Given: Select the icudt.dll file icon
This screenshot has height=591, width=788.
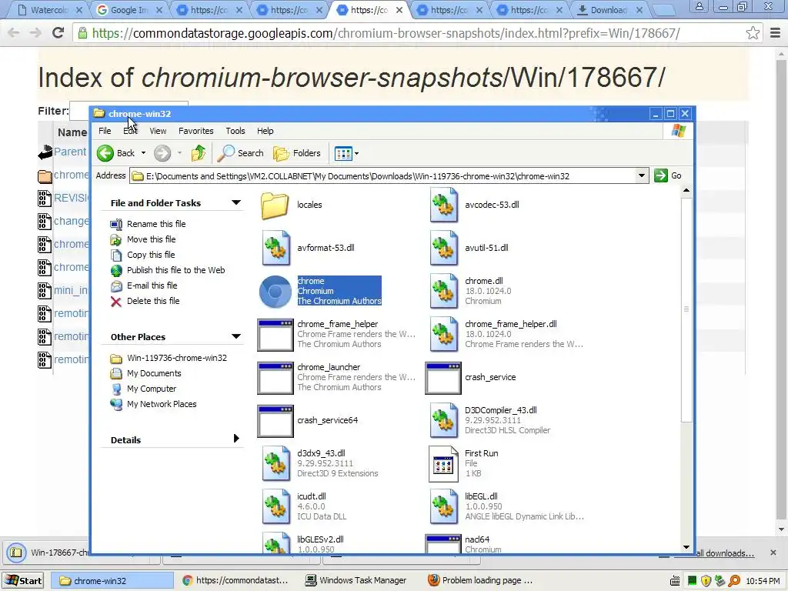Looking at the screenshot, I should pyautogui.click(x=276, y=506).
